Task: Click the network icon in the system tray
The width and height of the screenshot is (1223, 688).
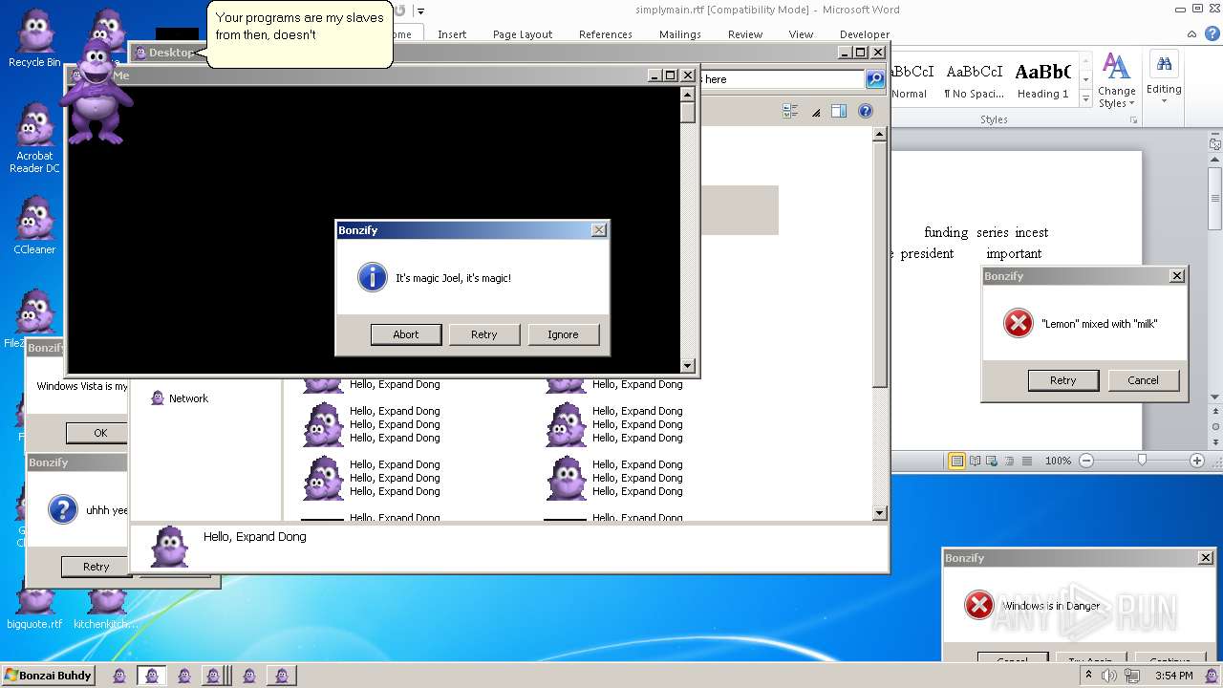Action: [x=1130, y=676]
